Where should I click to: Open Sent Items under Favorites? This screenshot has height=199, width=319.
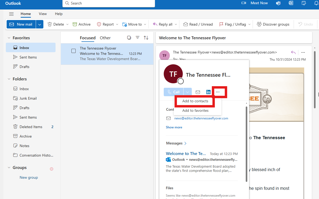coord(31,57)
